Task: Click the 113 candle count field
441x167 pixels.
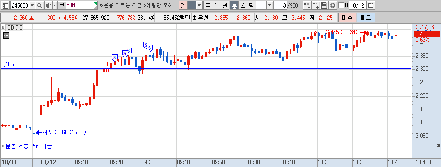Action: 280,5
